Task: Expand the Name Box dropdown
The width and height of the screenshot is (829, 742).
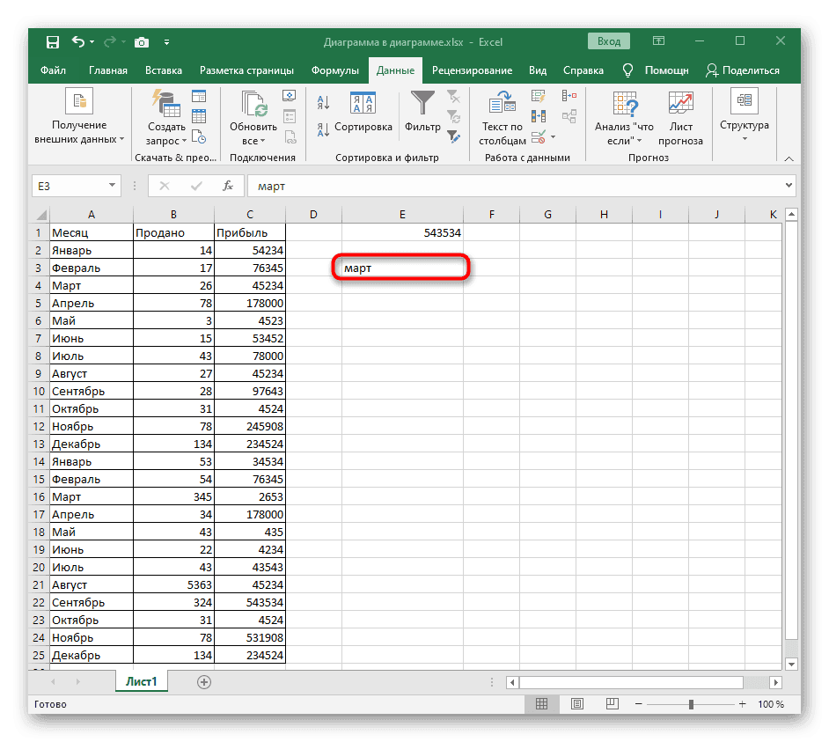Action: 112,186
